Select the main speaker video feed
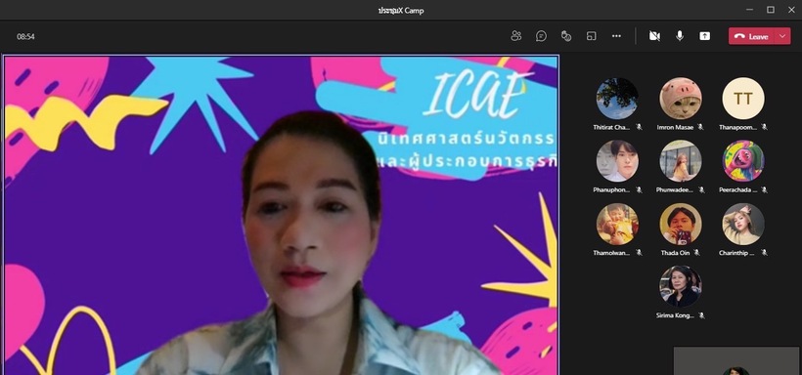Viewport: 802px width, 375px height. [x=282, y=215]
